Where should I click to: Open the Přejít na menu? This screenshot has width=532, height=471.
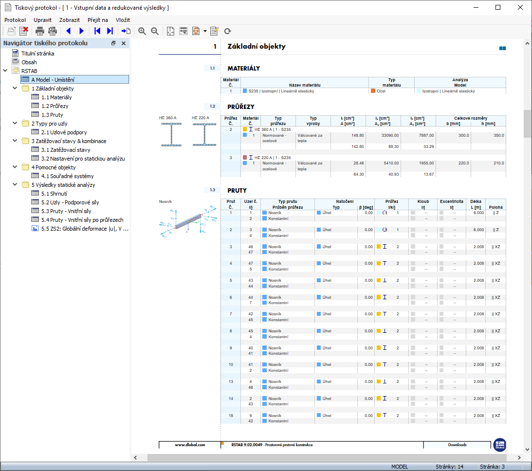98,20
